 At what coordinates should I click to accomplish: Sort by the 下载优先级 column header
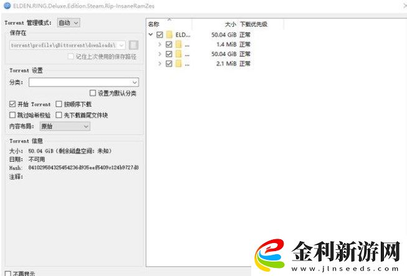tap(254, 24)
